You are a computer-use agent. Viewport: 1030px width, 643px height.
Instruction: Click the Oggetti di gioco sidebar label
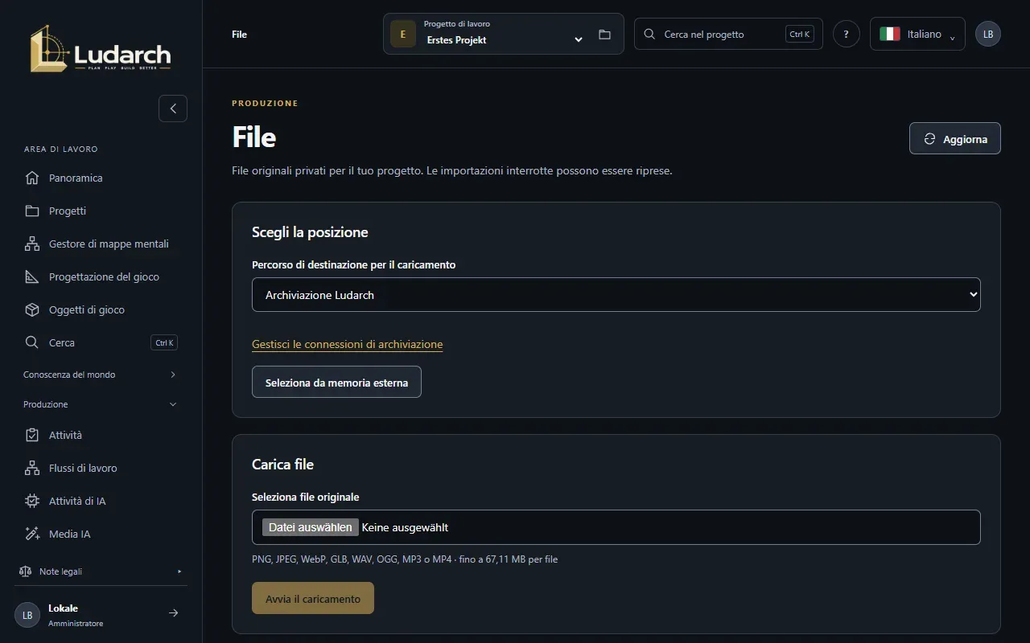click(x=87, y=309)
